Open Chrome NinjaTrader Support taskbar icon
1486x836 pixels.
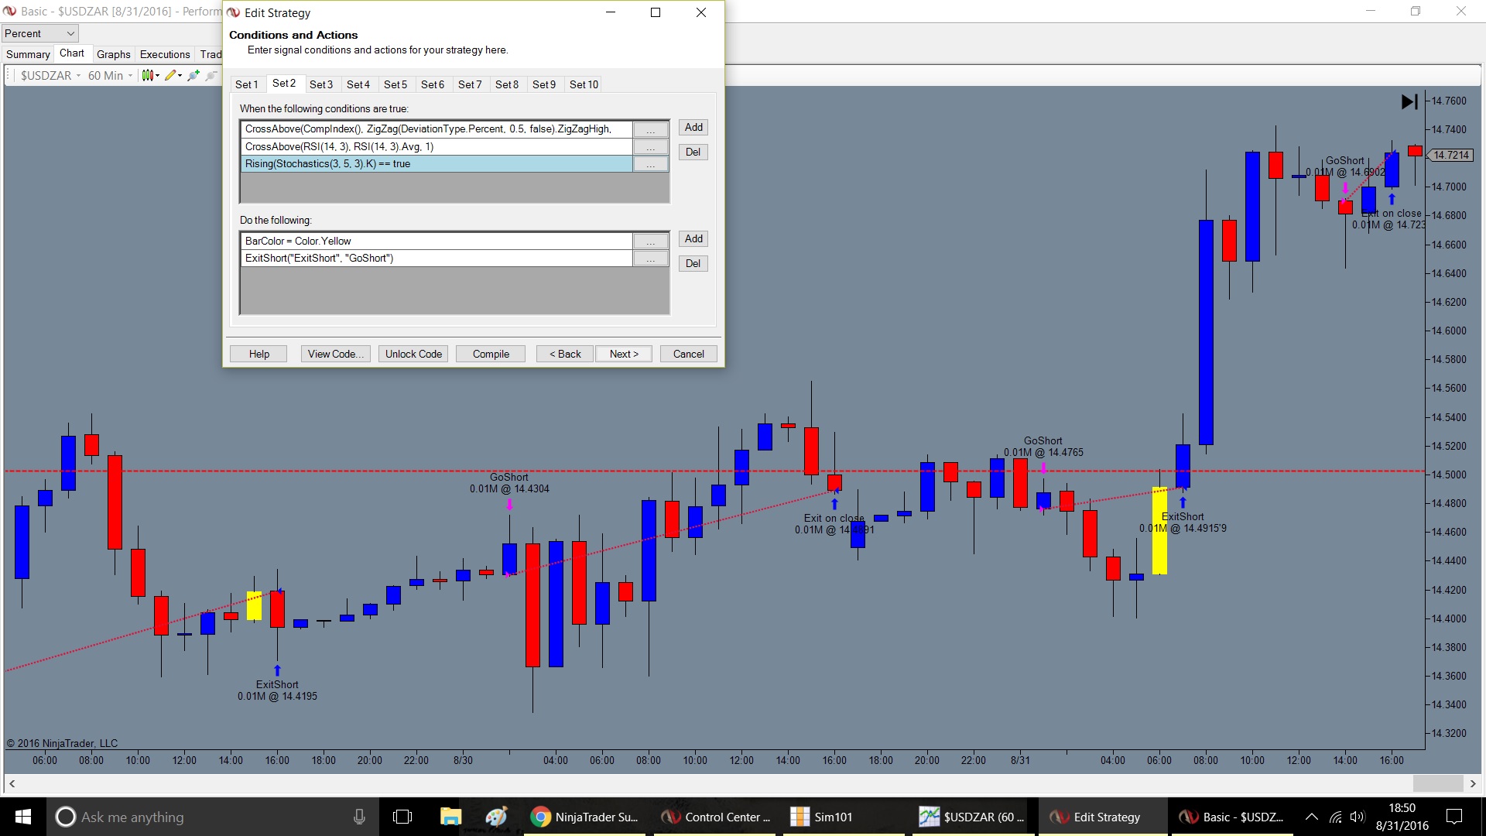pyautogui.click(x=585, y=817)
